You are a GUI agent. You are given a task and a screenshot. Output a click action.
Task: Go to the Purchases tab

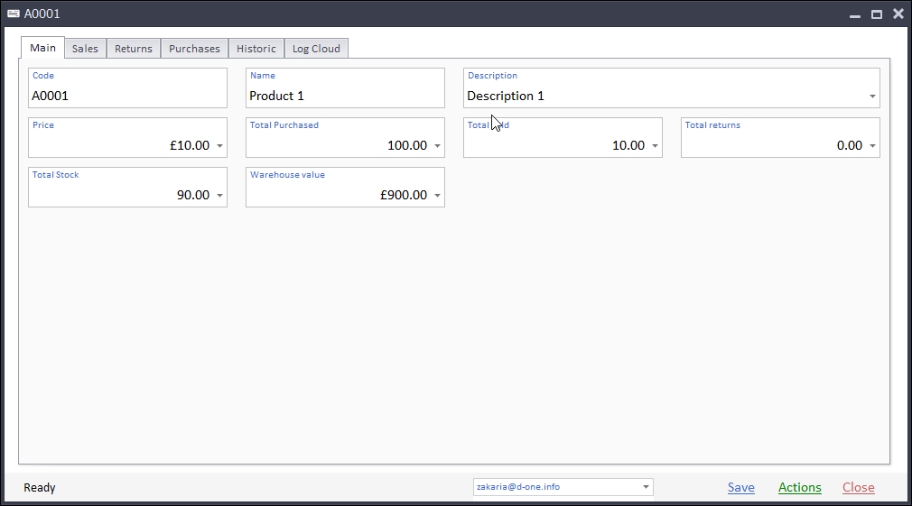click(194, 49)
